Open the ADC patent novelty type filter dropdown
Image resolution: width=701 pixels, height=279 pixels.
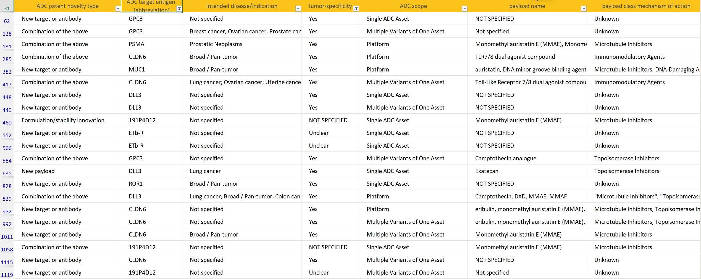pos(118,9)
